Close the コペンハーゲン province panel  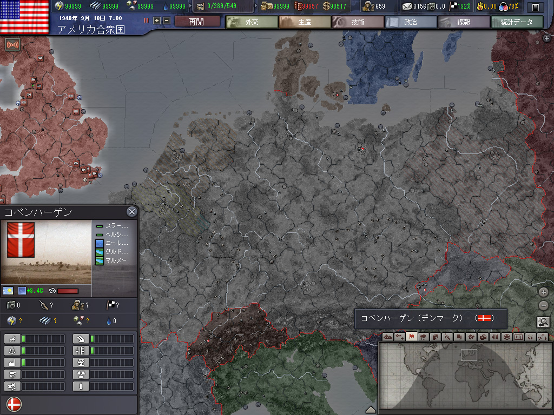[x=132, y=211]
